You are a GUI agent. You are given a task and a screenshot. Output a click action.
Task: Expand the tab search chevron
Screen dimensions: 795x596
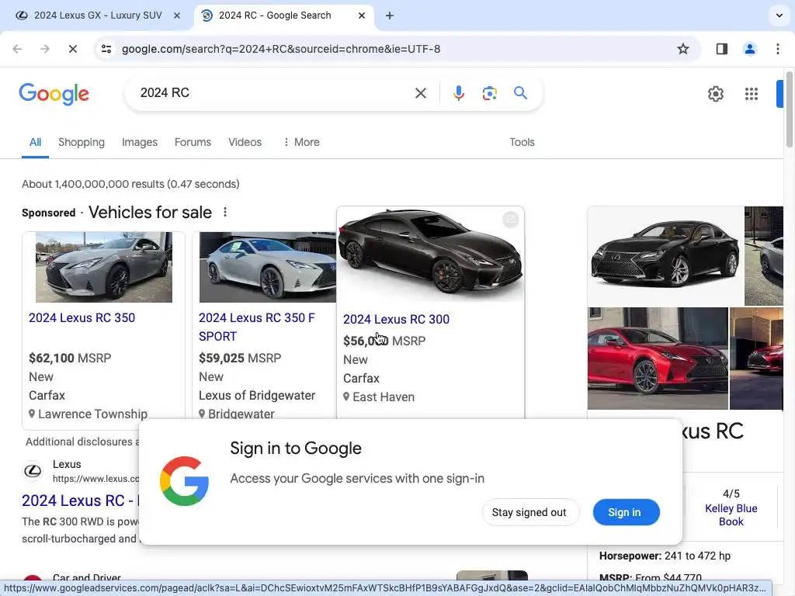click(779, 16)
